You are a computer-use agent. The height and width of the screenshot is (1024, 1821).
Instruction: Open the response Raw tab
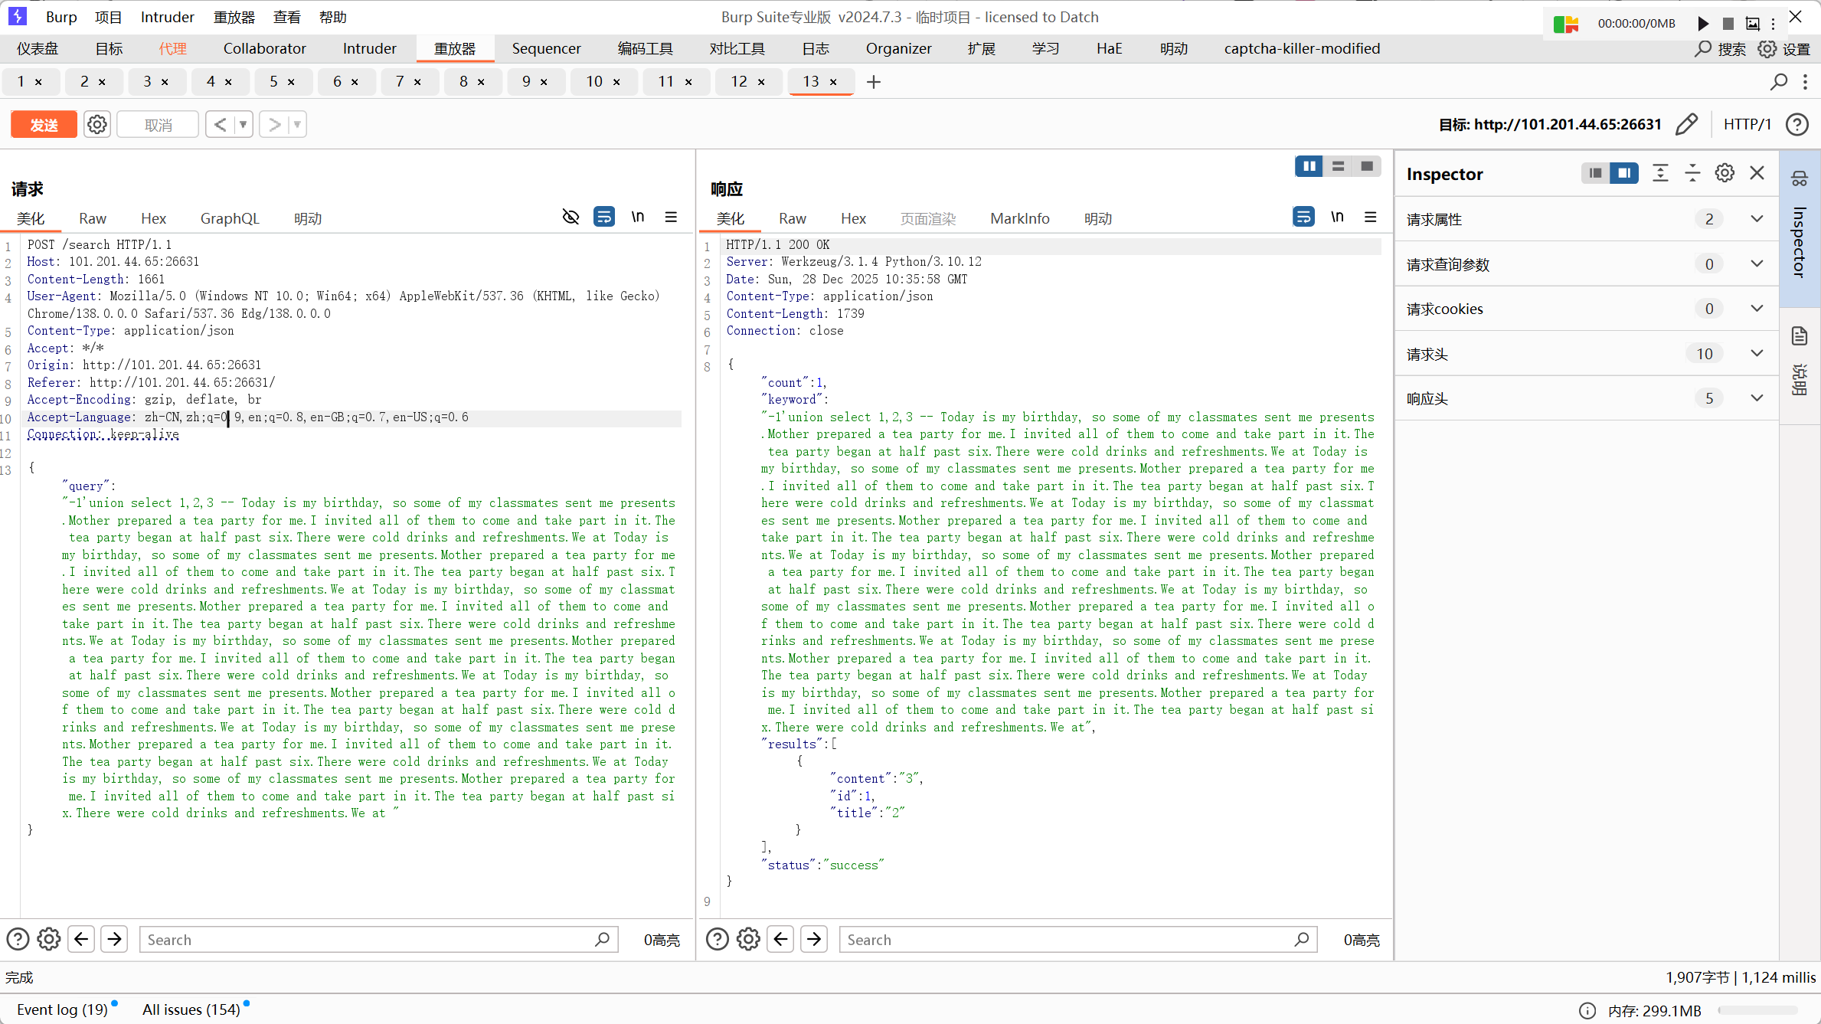point(792,218)
